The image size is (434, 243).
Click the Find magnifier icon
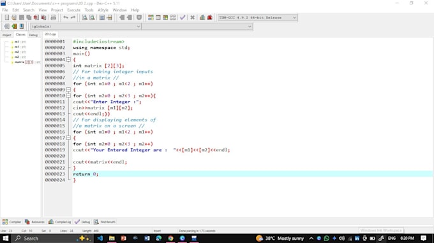(85, 18)
